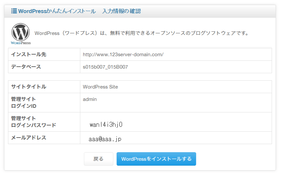
Task: Click the サイトタイトル row label
Action: click(29, 87)
